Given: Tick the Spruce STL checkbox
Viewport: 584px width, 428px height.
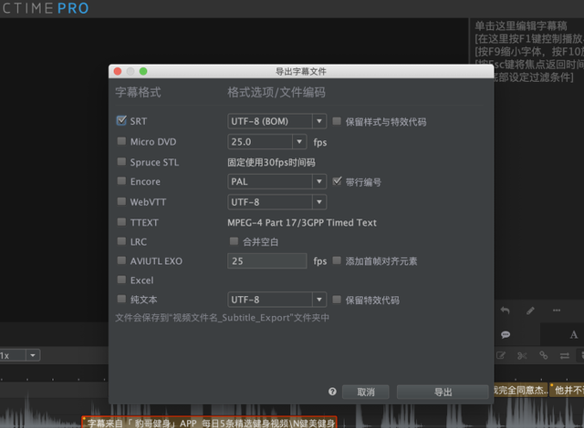Looking at the screenshot, I should click(121, 161).
